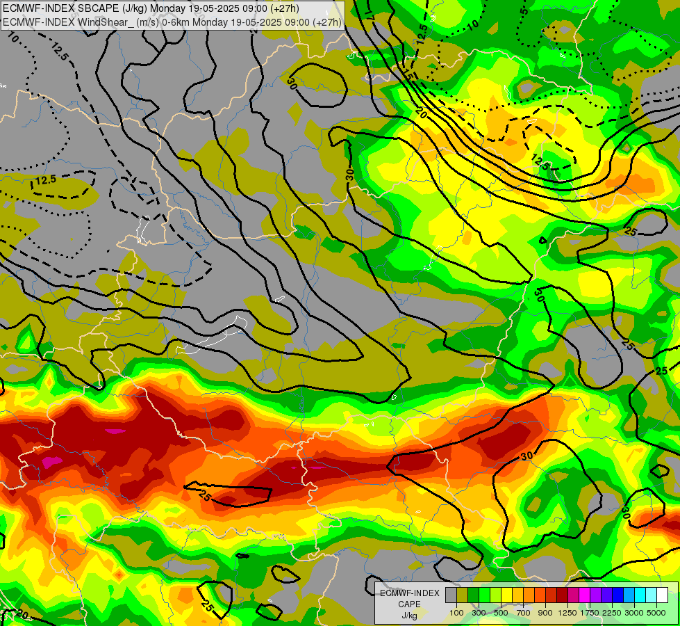The width and height of the screenshot is (680, 626).
Task: Click the pure blue legend swatch
Action: click(x=618, y=595)
